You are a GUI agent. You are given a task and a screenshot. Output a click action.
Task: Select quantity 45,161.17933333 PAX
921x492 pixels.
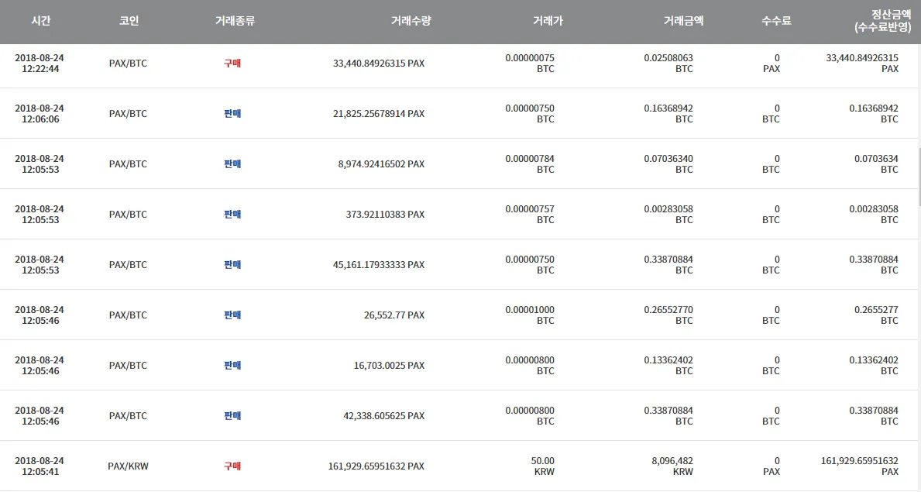point(379,264)
